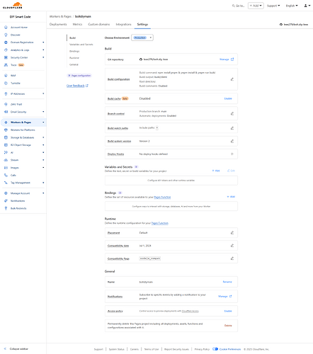The image size is (313, 354).
Task: Edit Build configuration with pencil icon
Action: pyautogui.click(x=232, y=79)
